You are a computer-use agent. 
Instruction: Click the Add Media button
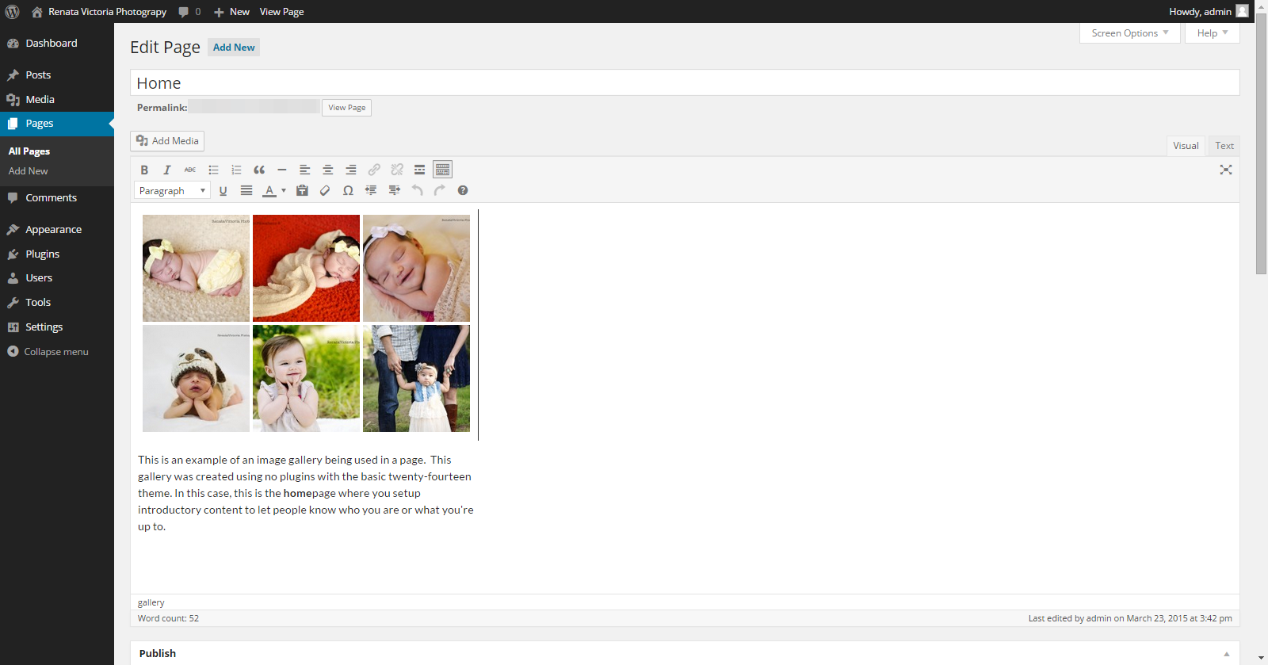pos(167,141)
